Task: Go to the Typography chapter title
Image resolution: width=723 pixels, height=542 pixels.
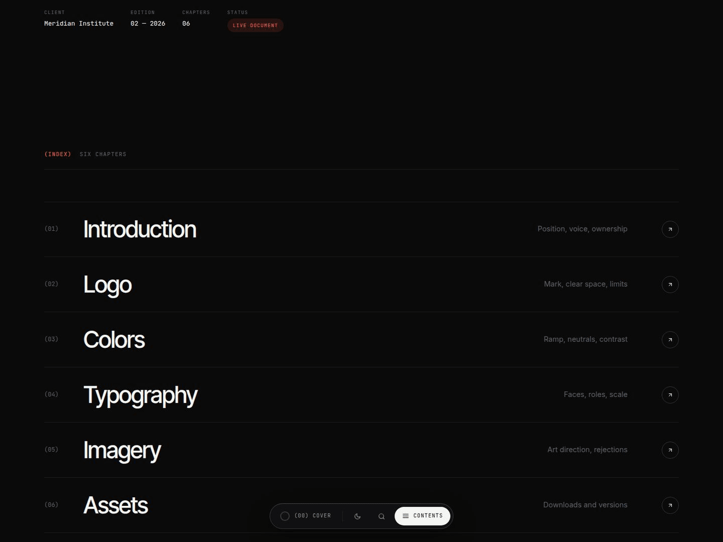Action: click(x=141, y=395)
